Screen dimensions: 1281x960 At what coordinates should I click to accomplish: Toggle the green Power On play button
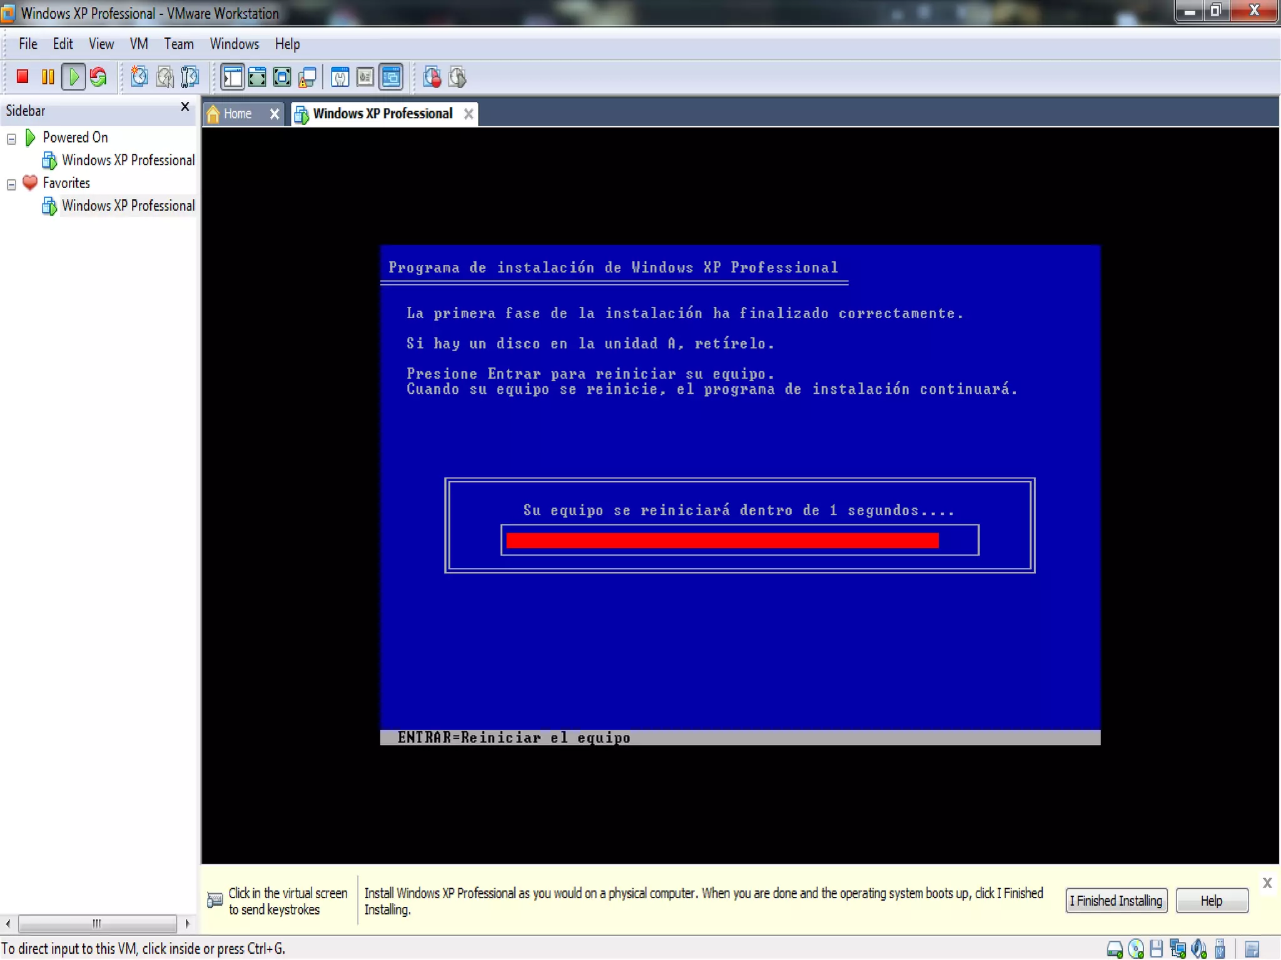tap(74, 77)
